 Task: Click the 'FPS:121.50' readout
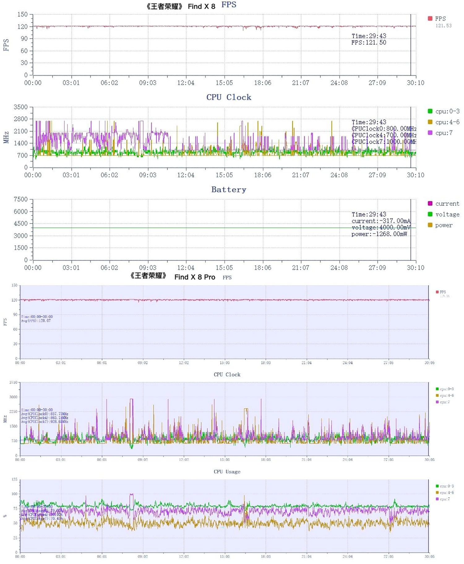click(x=369, y=42)
